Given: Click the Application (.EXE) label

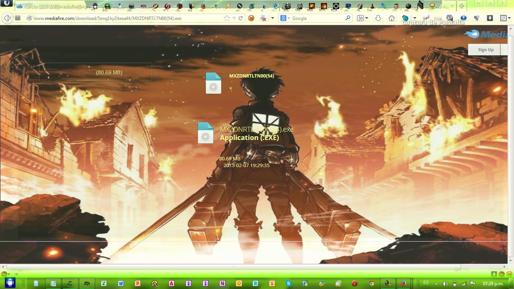Looking at the screenshot, I should (249, 138).
